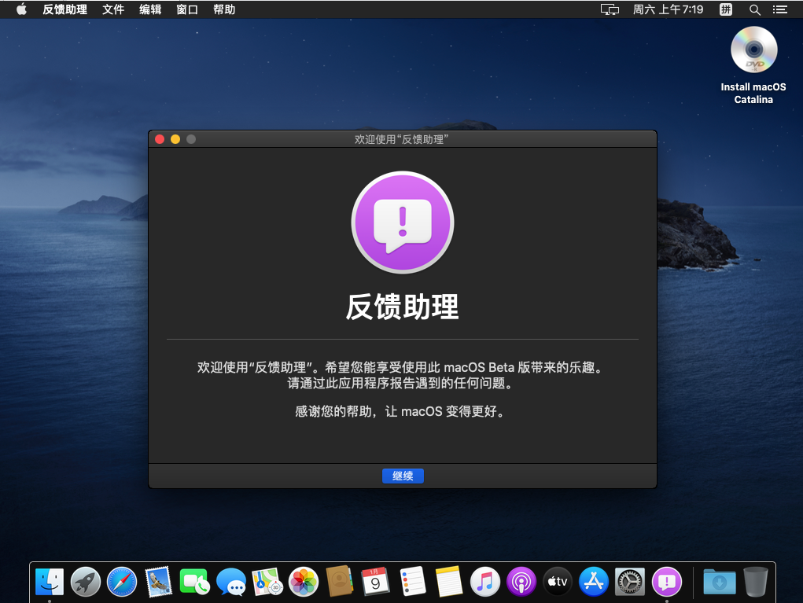Open Contacts book icon in Dock
Viewport: 803px width, 603px height.
click(x=340, y=582)
